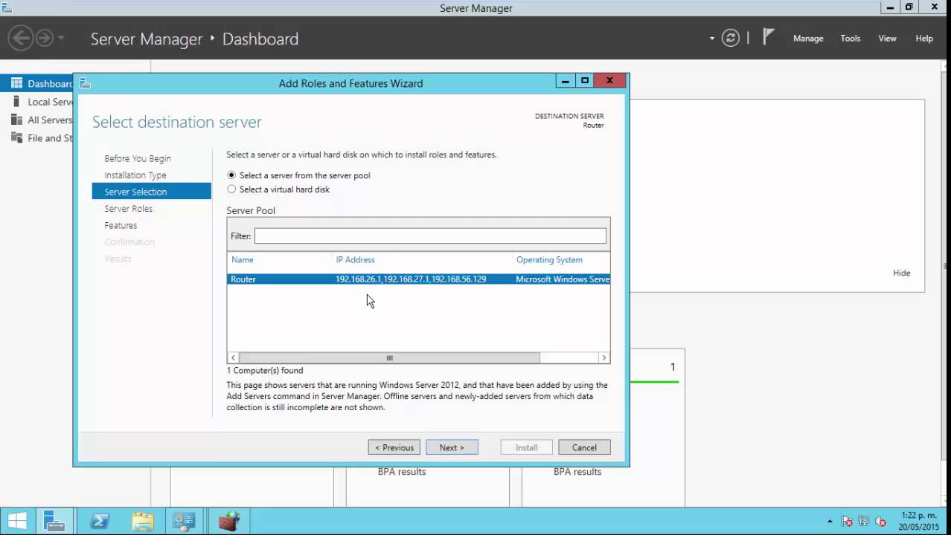
Task: Click the wizard title bar icon
Action: coord(85,83)
